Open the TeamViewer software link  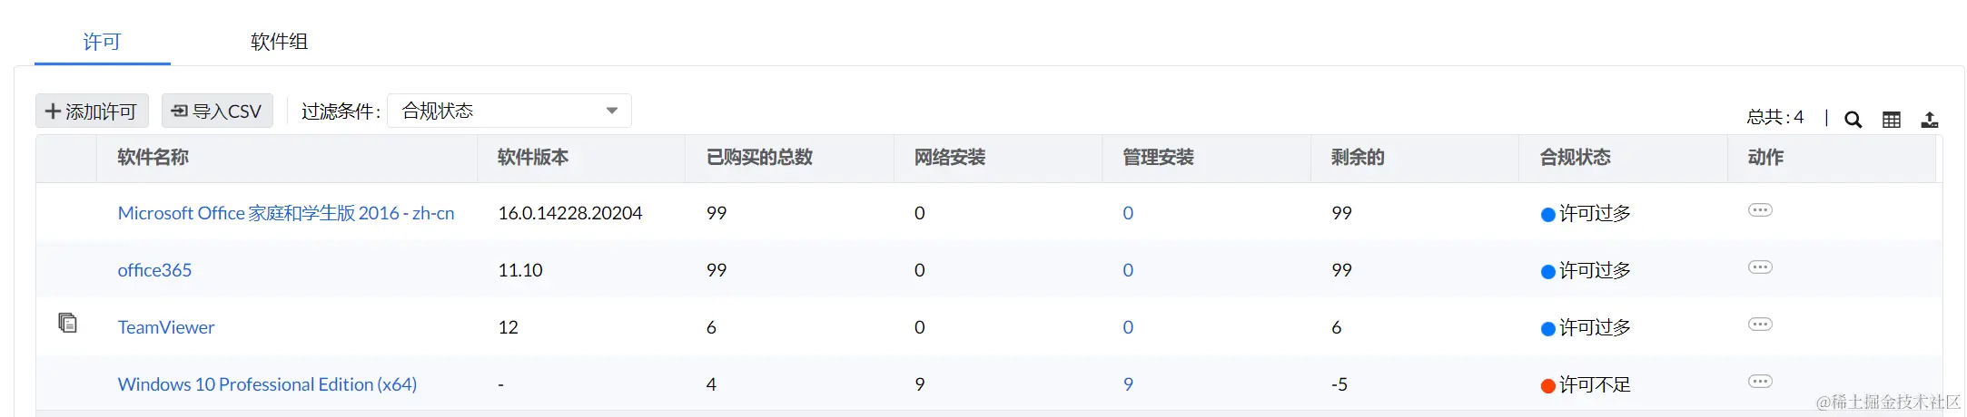pyautogui.click(x=166, y=327)
